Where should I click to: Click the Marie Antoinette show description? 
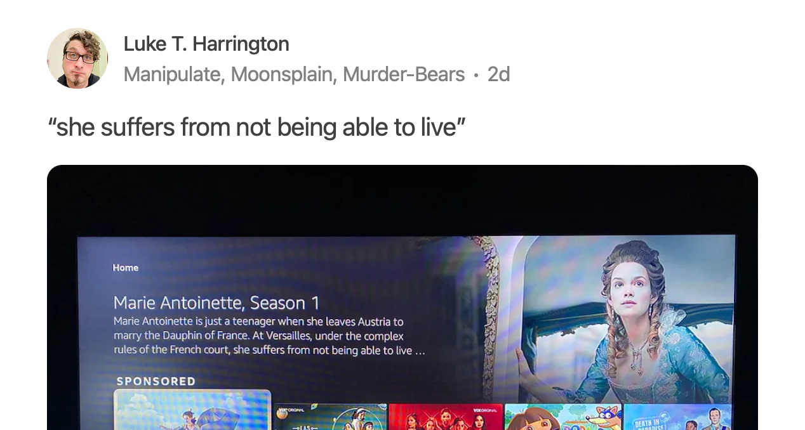point(269,336)
